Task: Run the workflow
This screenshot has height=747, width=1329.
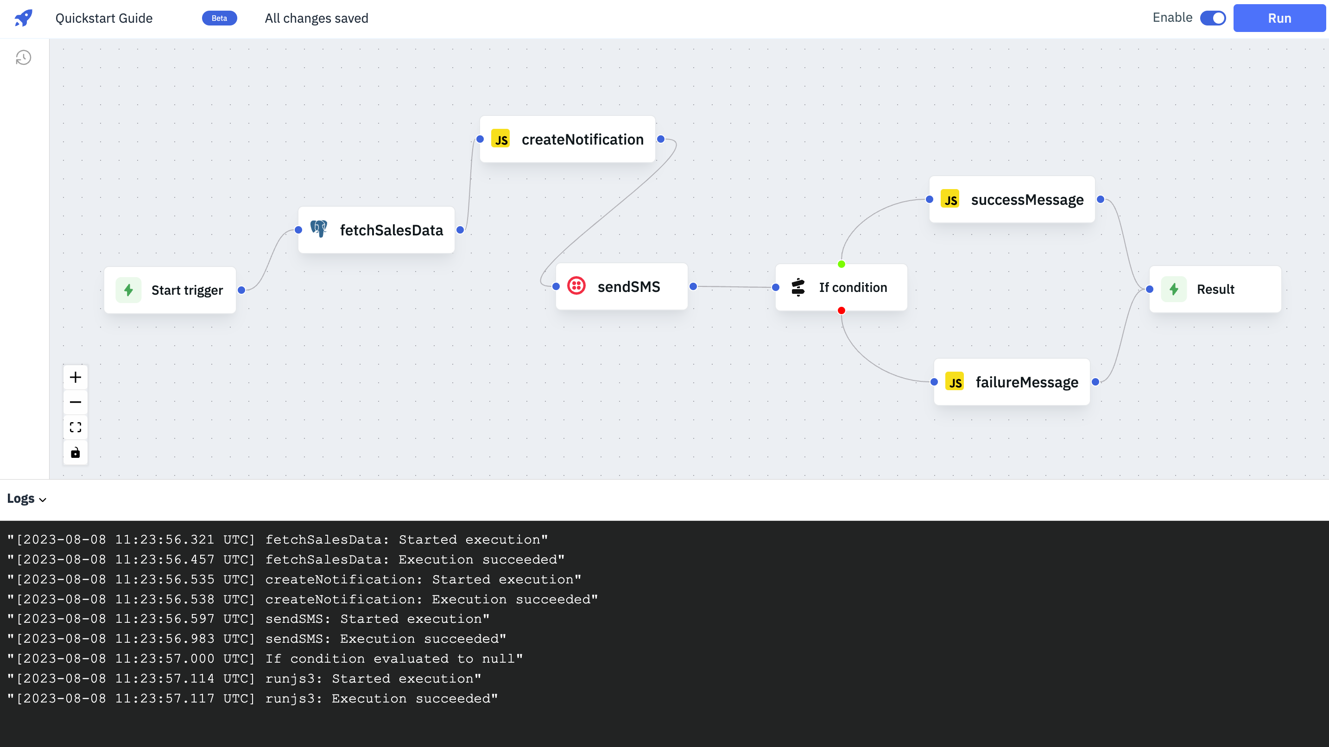Action: [1279, 18]
